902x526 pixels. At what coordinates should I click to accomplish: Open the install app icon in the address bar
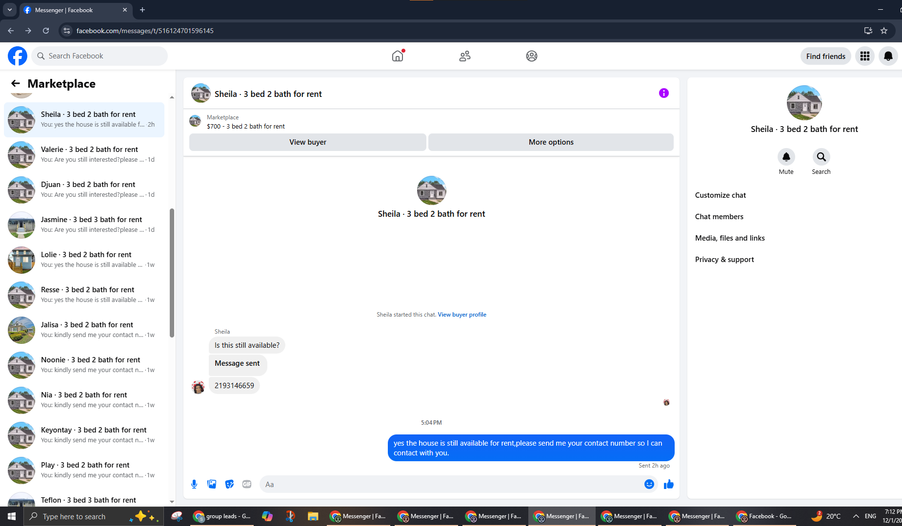tap(868, 31)
